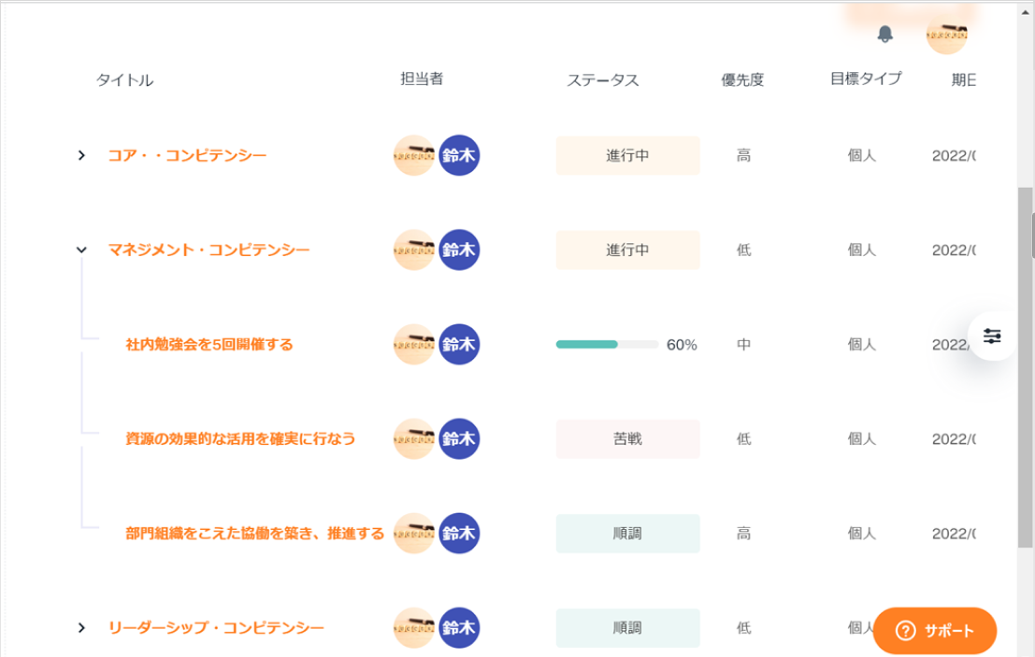The image size is (1035, 657).
Task: Click 鈴木 avatar on 社内勉強会 row
Action: pos(459,344)
